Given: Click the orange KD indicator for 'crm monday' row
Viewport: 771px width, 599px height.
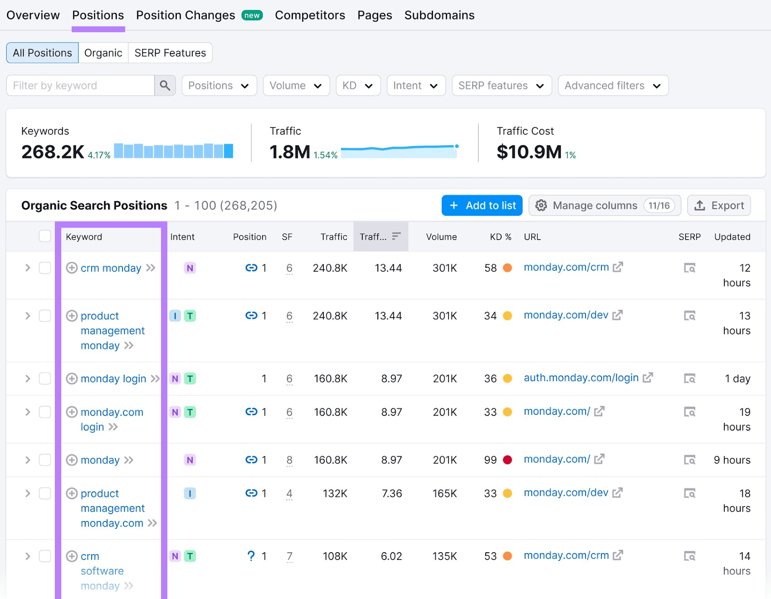Looking at the screenshot, I should coord(507,268).
